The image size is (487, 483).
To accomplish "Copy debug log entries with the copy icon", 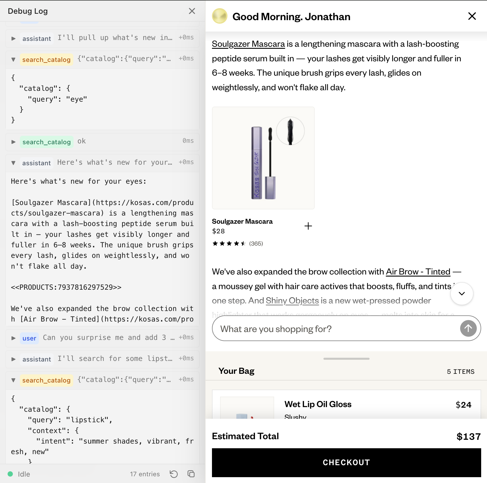I will (x=191, y=474).
